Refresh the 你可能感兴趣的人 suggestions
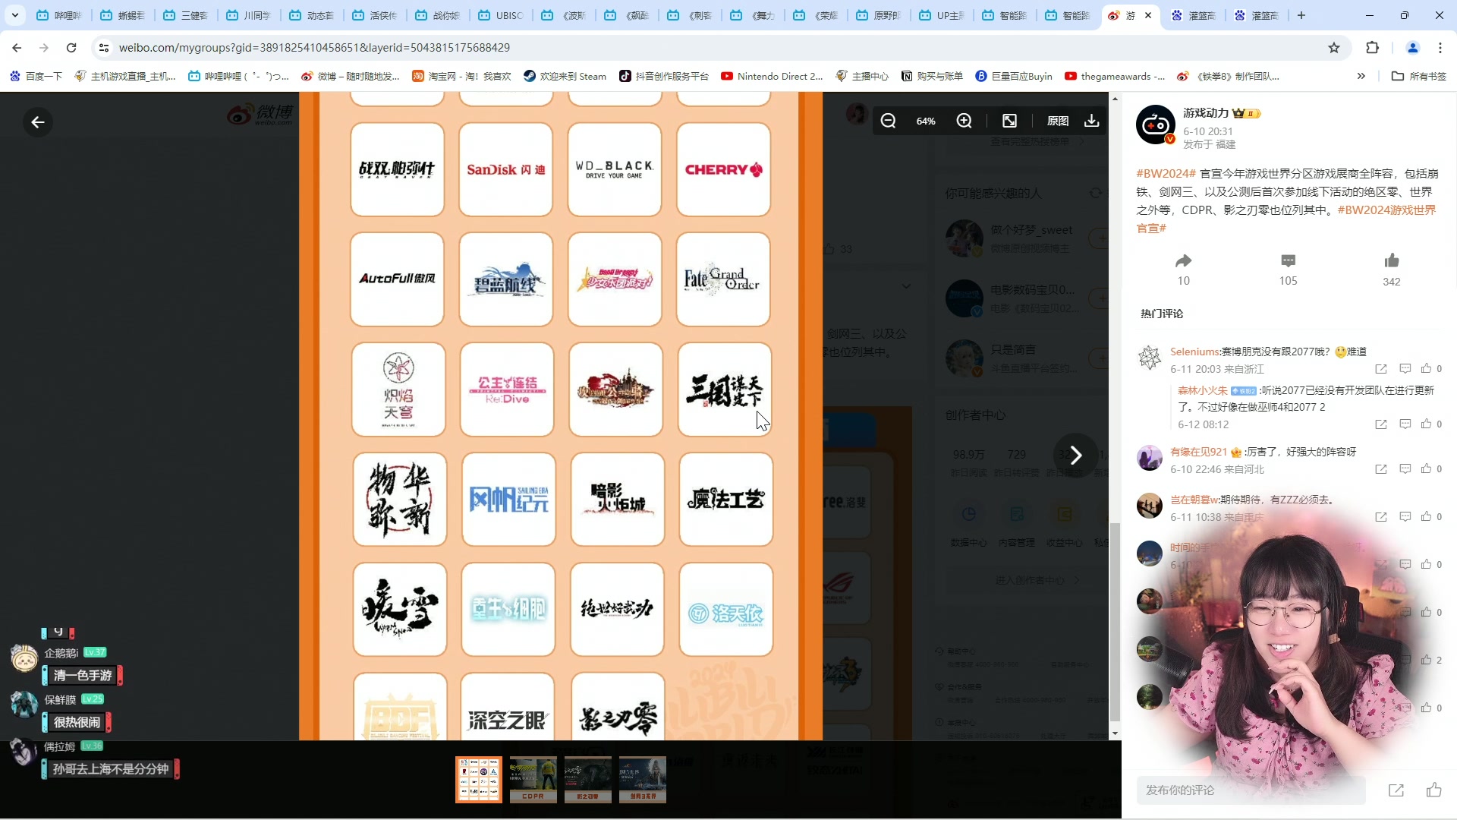 [x=1095, y=192]
